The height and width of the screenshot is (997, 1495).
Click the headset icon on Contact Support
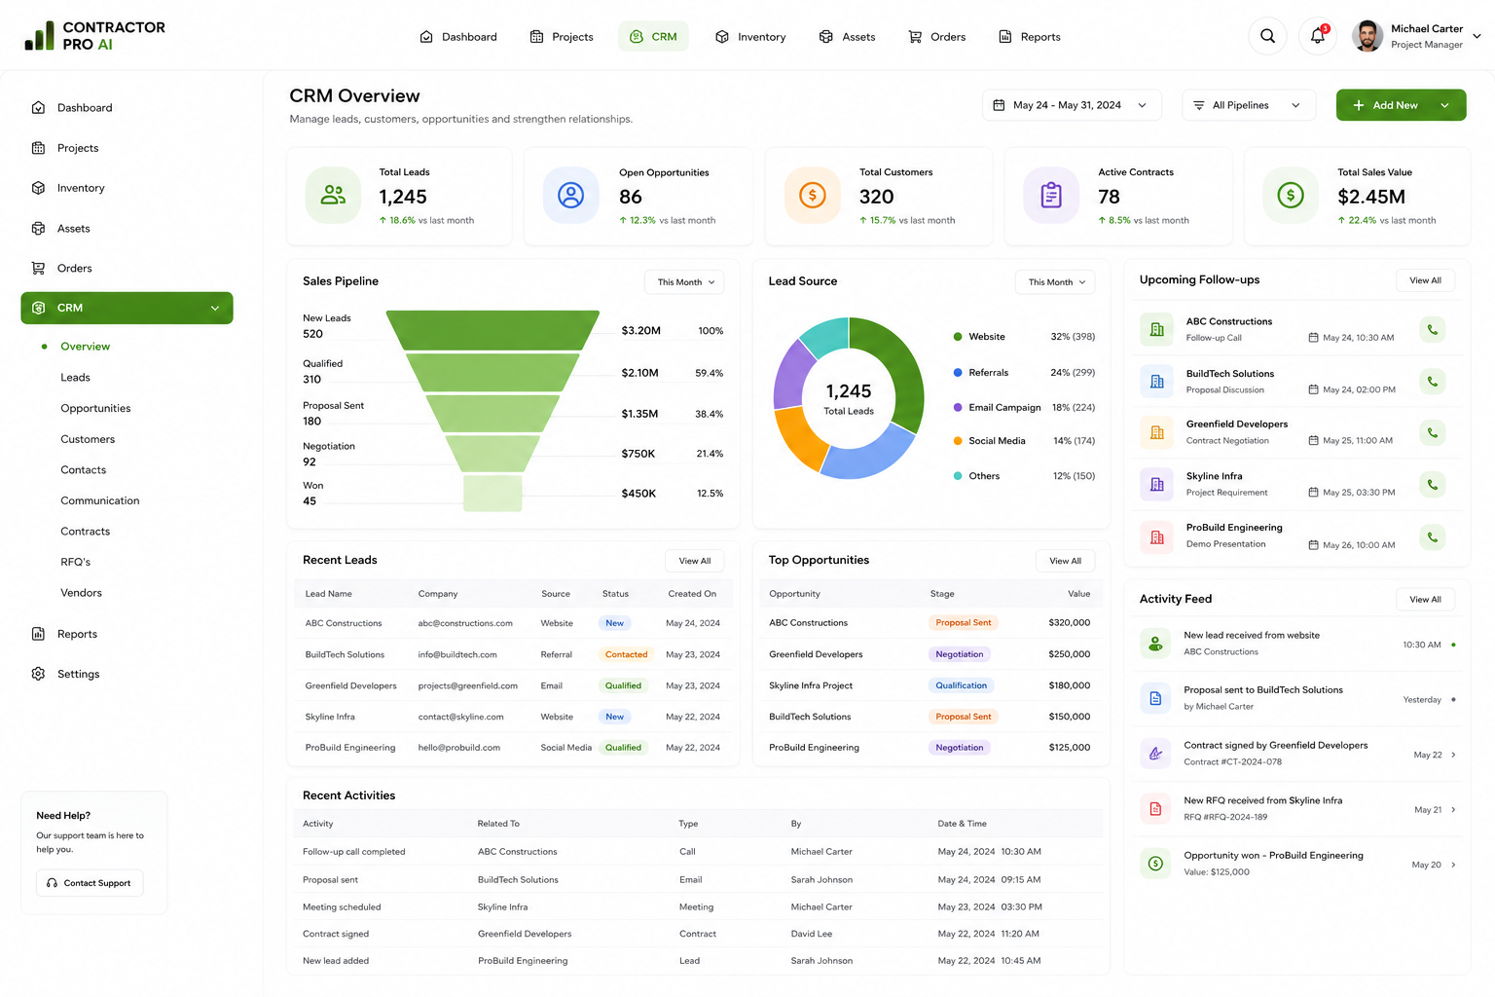(53, 883)
